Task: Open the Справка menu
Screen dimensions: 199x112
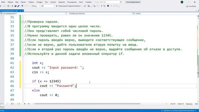Action: (x=88, y=2)
